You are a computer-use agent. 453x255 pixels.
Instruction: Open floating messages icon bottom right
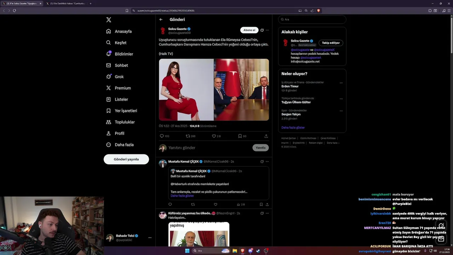[441, 239]
